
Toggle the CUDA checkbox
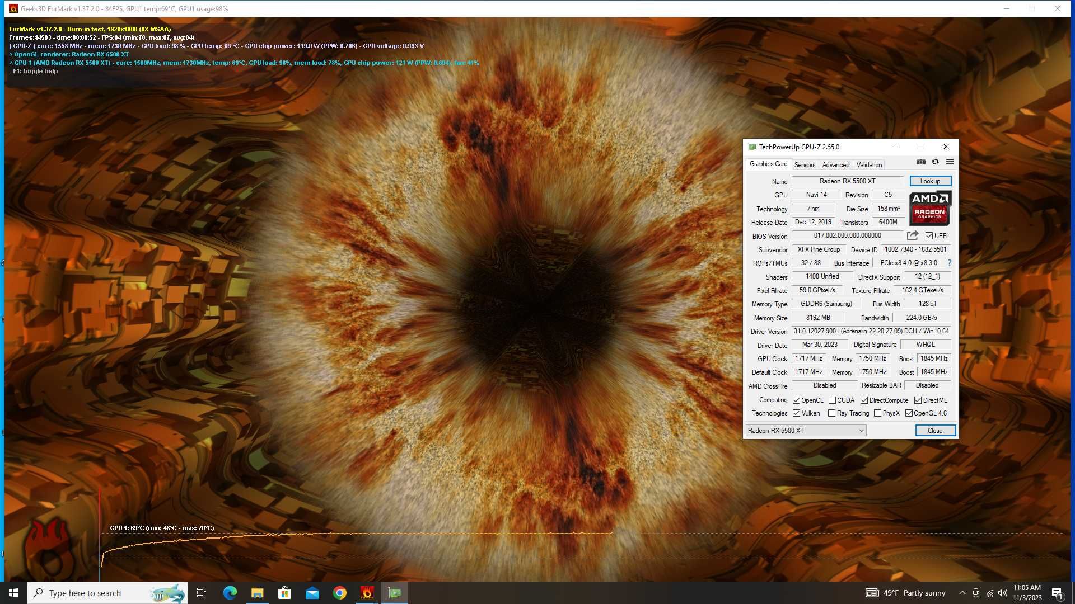[832, 400]
